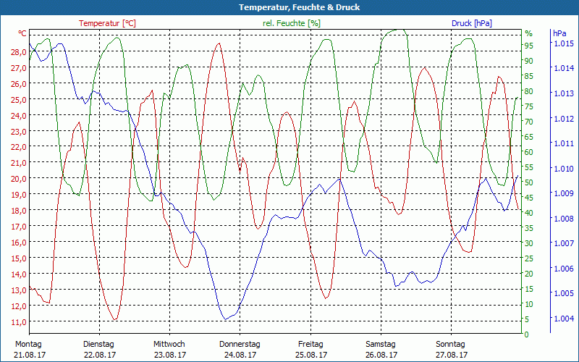This screenshot has width=579, height=362.
Task: Pick the Mittwoch 23.08.17 date label
Action: [169, 349]
